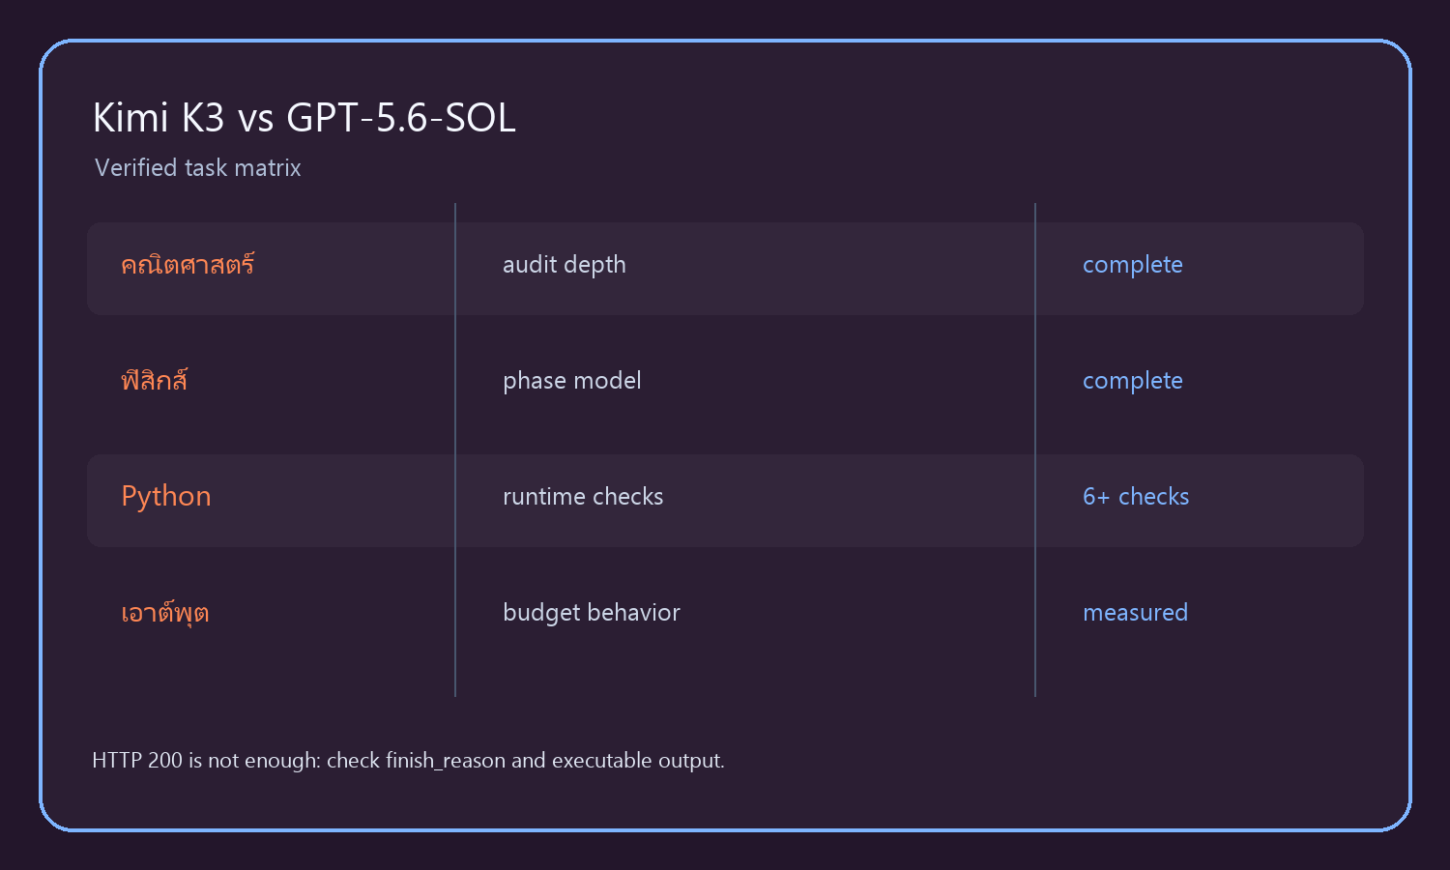Click the runtime checks cell
Screen dimensions: 1450x870
point(583,497)
